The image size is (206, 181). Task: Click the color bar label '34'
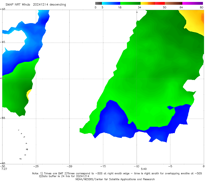139,7
